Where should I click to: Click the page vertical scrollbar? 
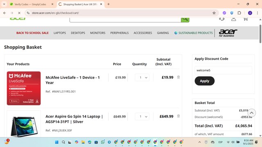tap(260, 34)
